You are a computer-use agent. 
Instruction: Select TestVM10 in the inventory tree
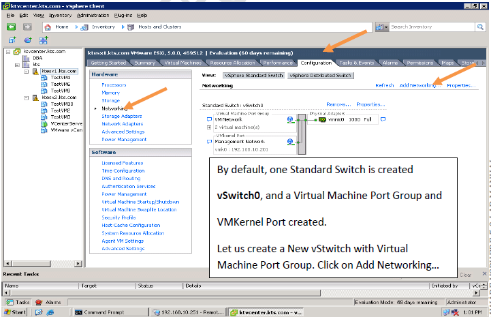pos(62,104)
